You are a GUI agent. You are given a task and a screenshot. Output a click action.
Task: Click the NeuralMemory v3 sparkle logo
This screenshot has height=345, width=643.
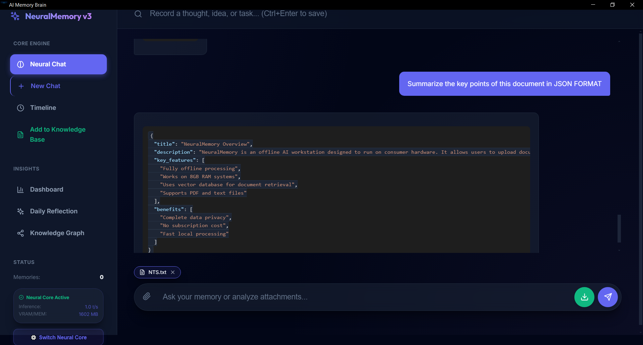pos(15,16)
